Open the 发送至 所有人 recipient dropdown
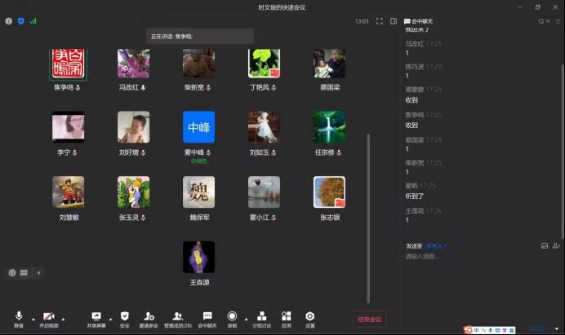Screen dimensions: 565x335 (x=437, y=245)
